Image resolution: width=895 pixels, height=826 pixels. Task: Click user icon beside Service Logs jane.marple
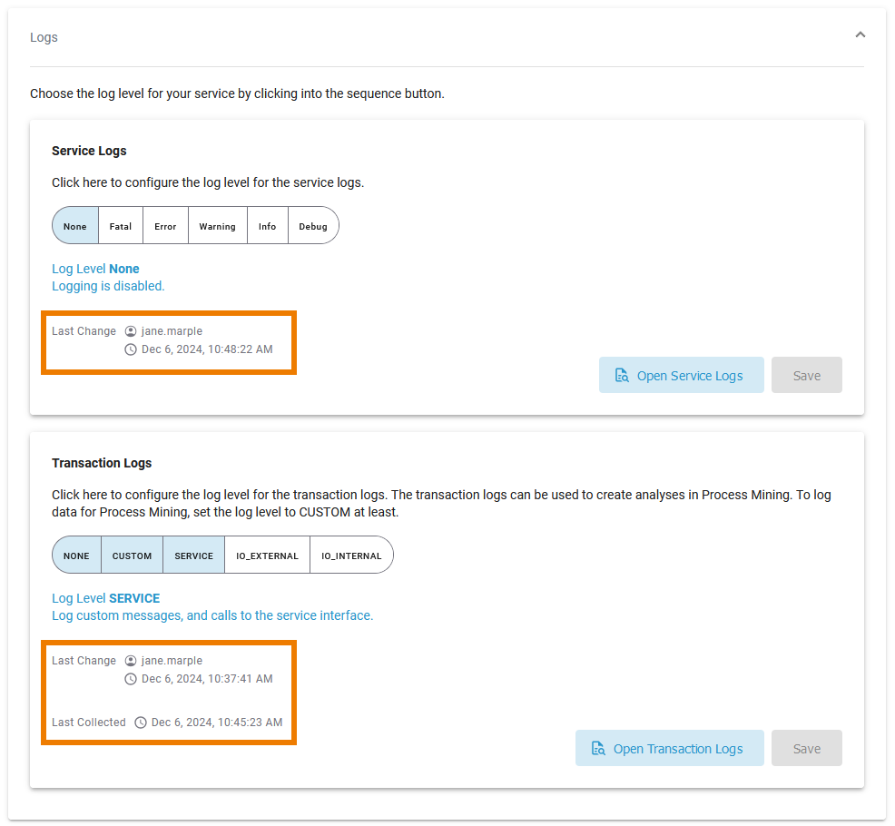pos(131,331)
